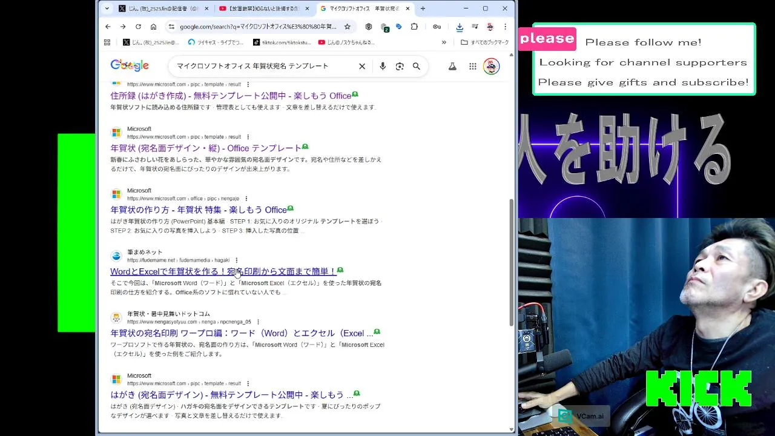Reload the Google search page
The image size is (775, 436).
tap(138, 27)
